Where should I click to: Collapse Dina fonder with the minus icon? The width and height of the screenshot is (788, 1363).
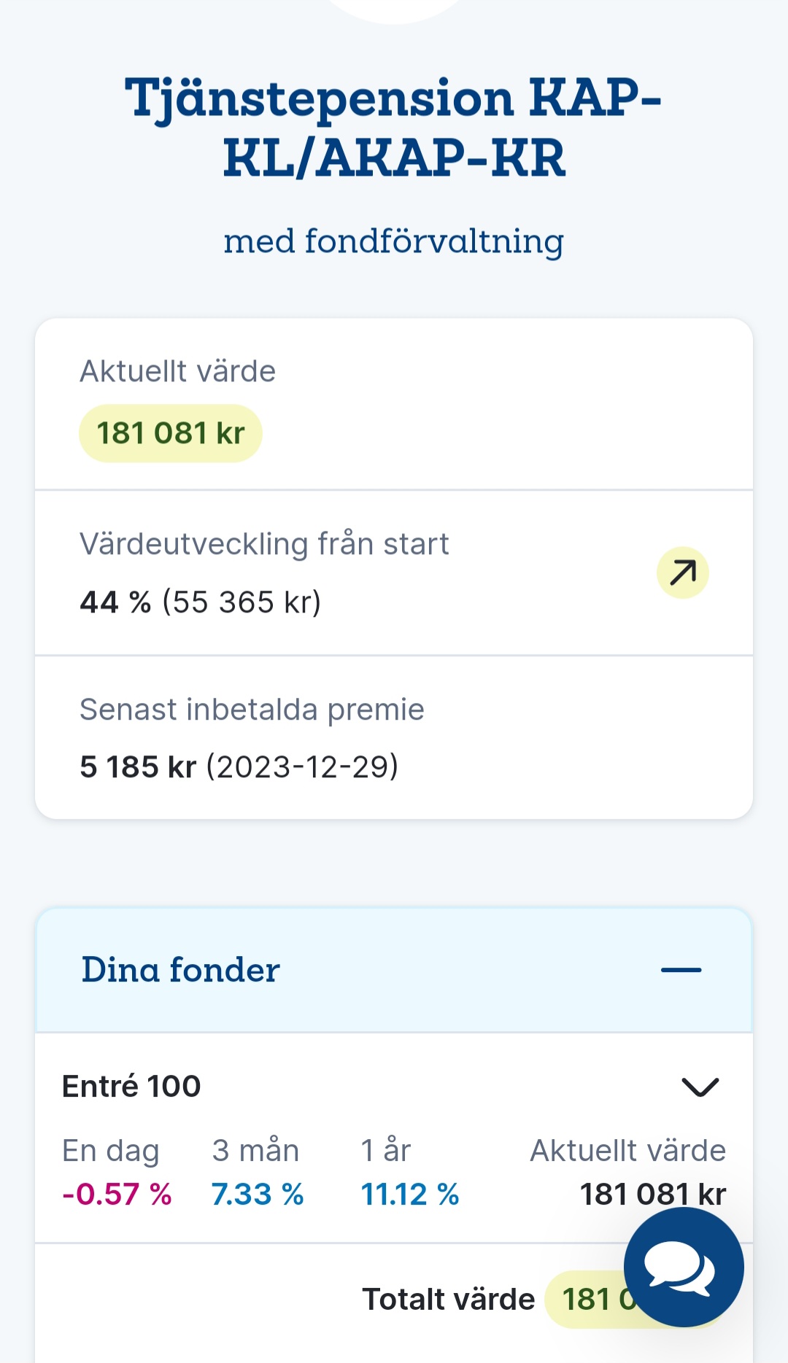pyautogui.click(x=681, y=970)
